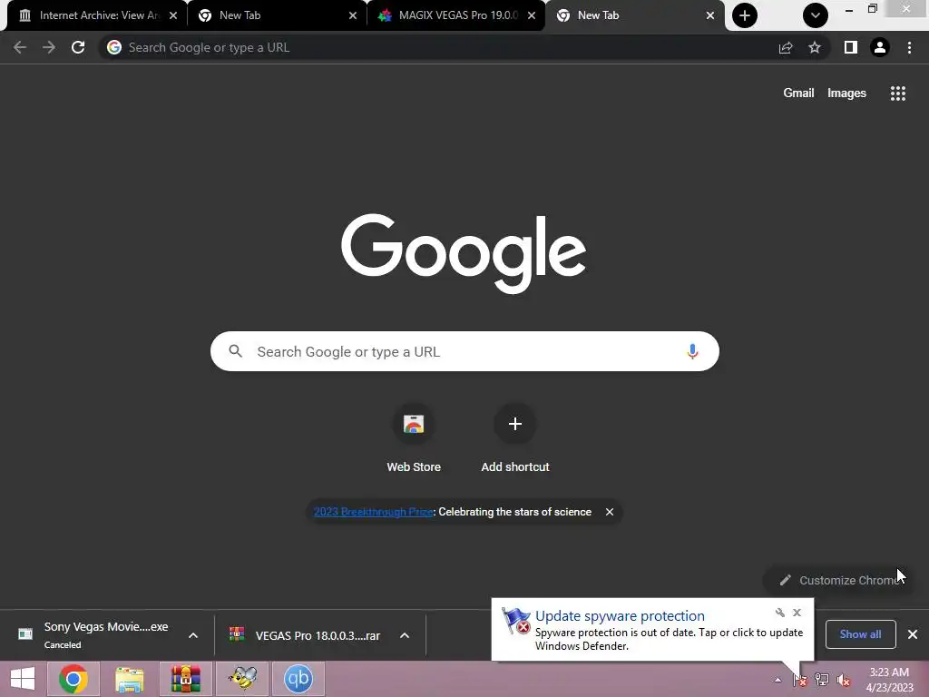929x697 pixels.
Task: Close the MAGIX VEGAS Pro tab
Action: click(x=532, y=15)
